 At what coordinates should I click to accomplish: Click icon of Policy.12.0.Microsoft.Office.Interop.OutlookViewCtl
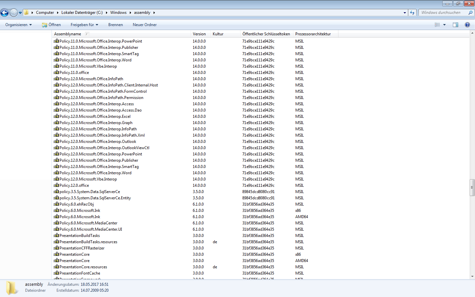click(56, 148)
